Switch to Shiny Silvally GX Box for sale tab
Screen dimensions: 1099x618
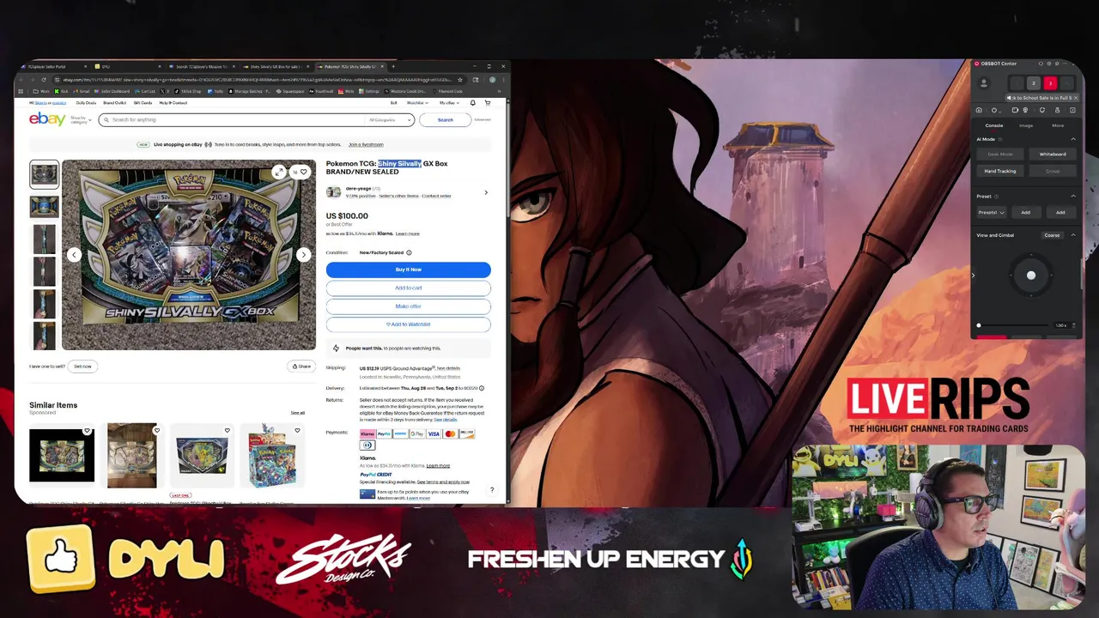click(276, 66)
